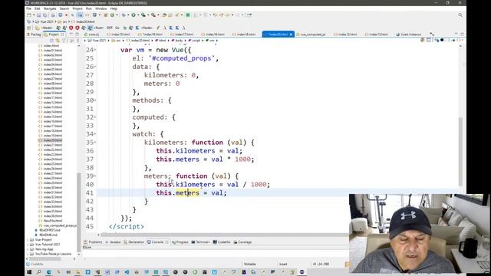This screenshot has height=276, width=491.
Task: Collapse the kilometers function at line 35
Action: tap(95, 143)
